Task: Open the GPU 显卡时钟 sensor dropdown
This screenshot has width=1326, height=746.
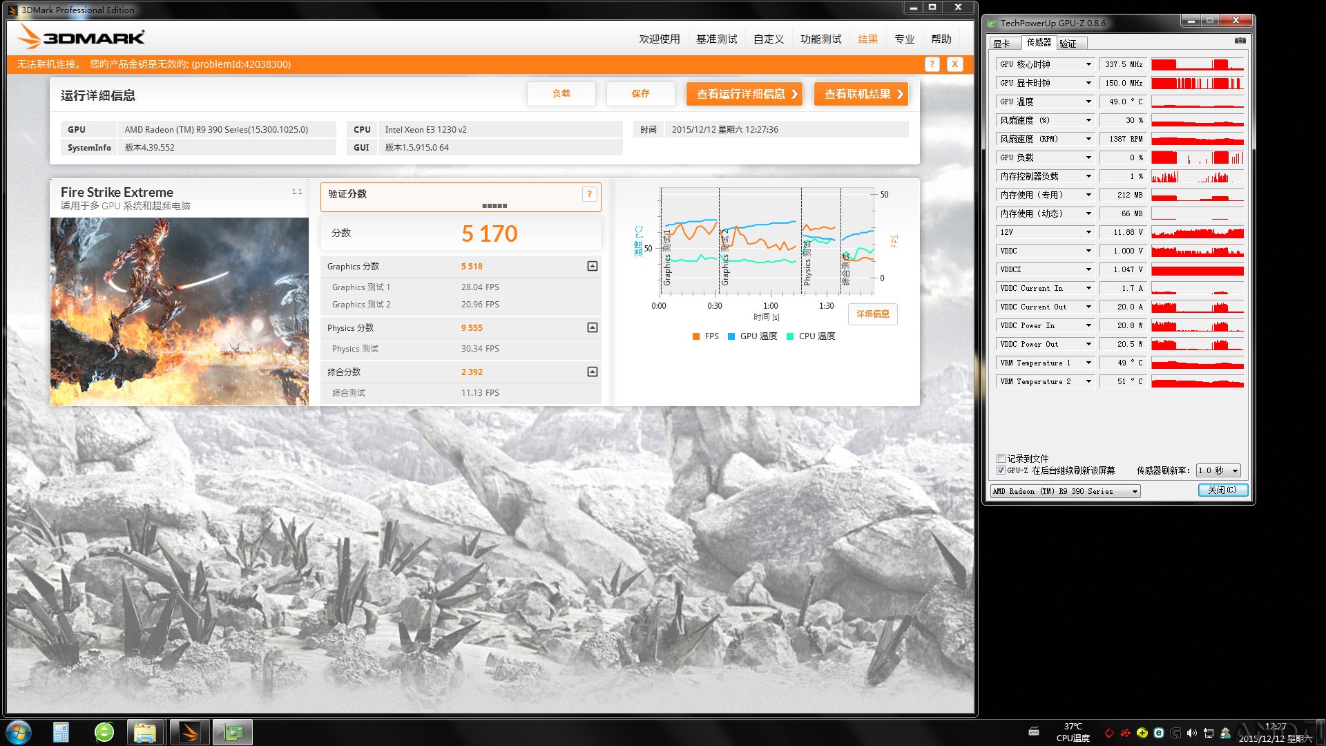Action: pos(1088,83)
